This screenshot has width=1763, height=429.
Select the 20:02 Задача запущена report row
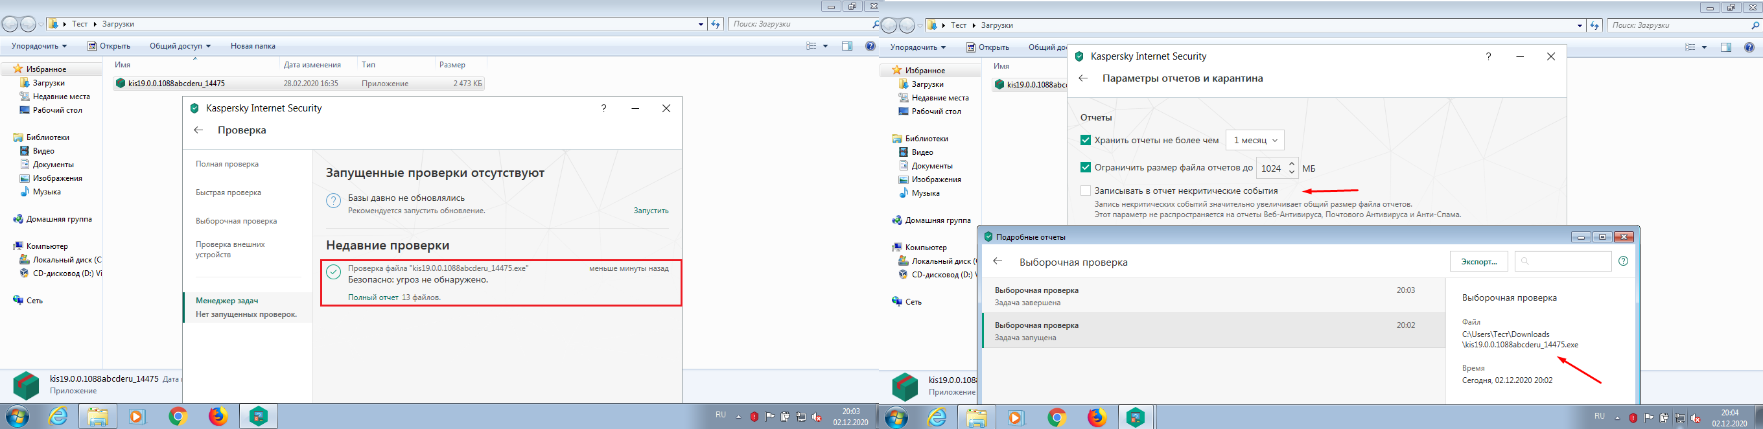(1213, 330)
